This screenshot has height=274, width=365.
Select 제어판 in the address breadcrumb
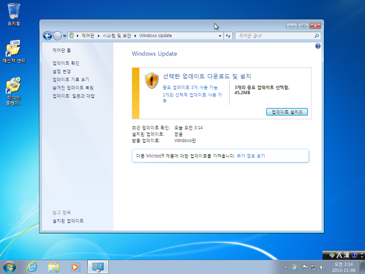click(88, 35)
